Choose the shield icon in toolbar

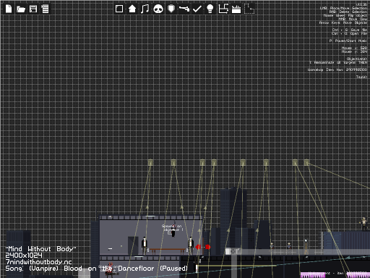click(x=171, y=9)
